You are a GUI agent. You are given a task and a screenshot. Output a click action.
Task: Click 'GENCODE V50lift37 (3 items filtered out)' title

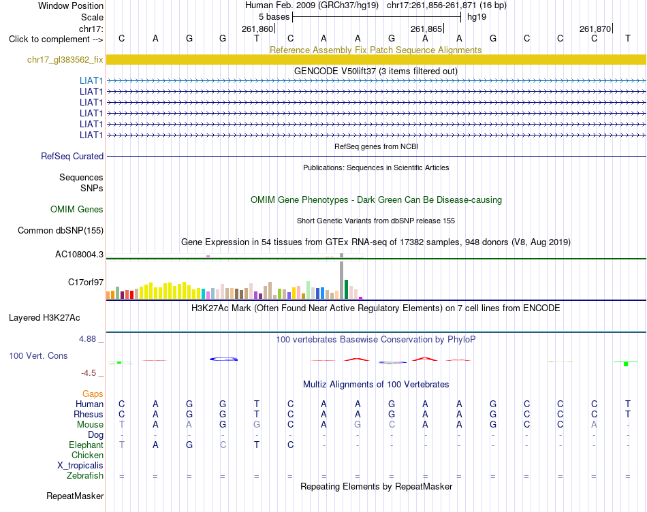point(376,71)
